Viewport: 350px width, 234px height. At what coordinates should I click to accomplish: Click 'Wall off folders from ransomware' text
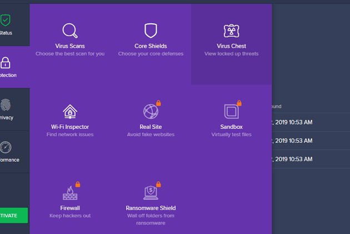[151, 219]
